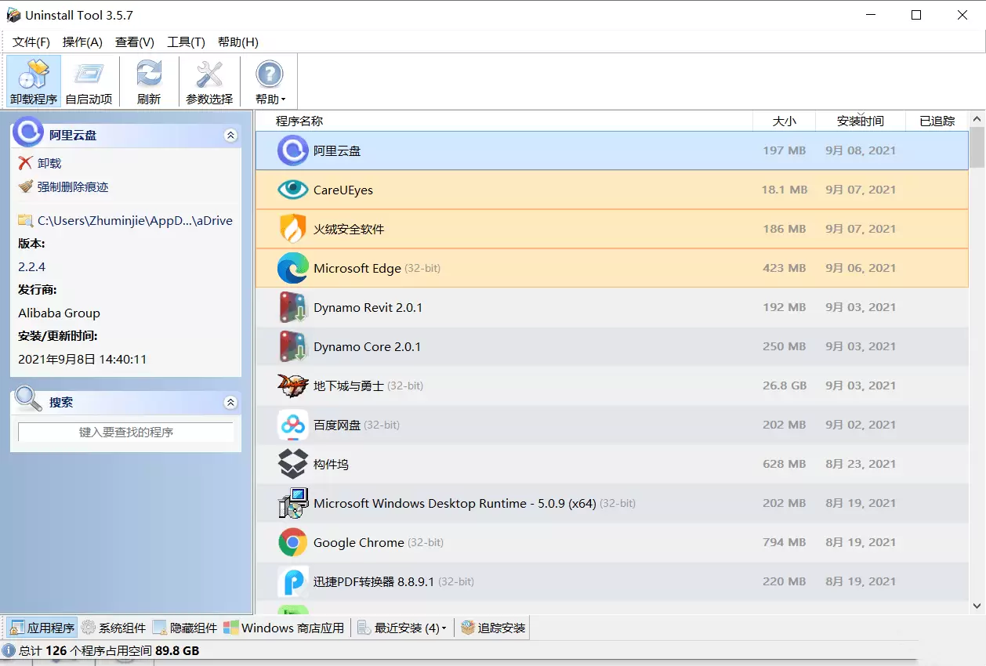Screen dimensions: 986x666
Task: Select the CareUEyes eye icon
Action: 293,190
